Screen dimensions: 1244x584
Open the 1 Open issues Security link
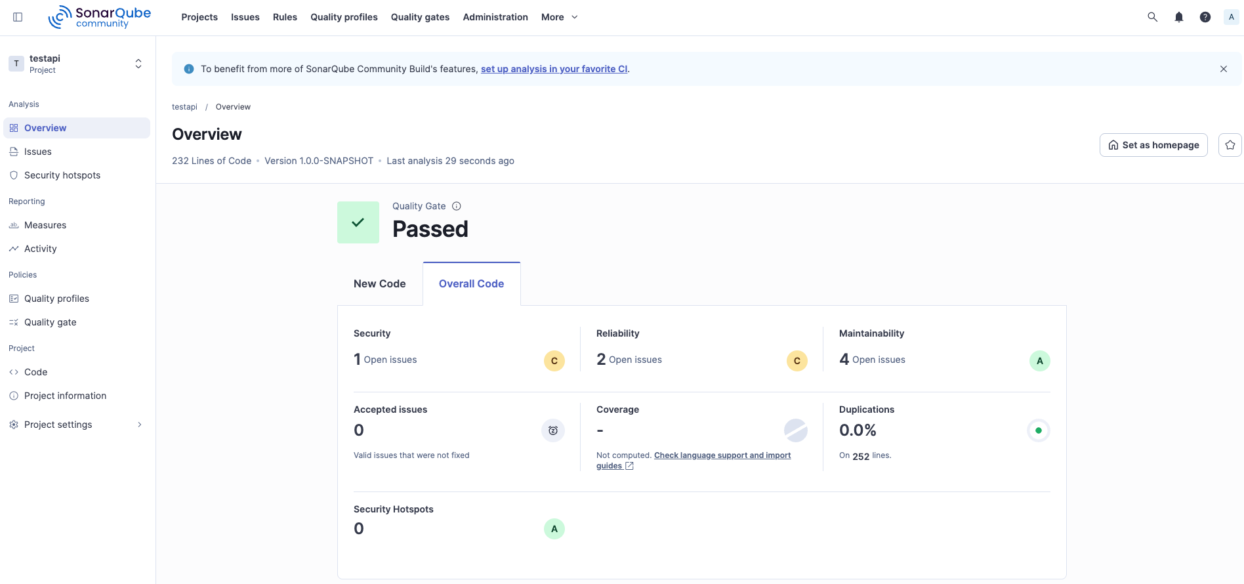[385, 360]
